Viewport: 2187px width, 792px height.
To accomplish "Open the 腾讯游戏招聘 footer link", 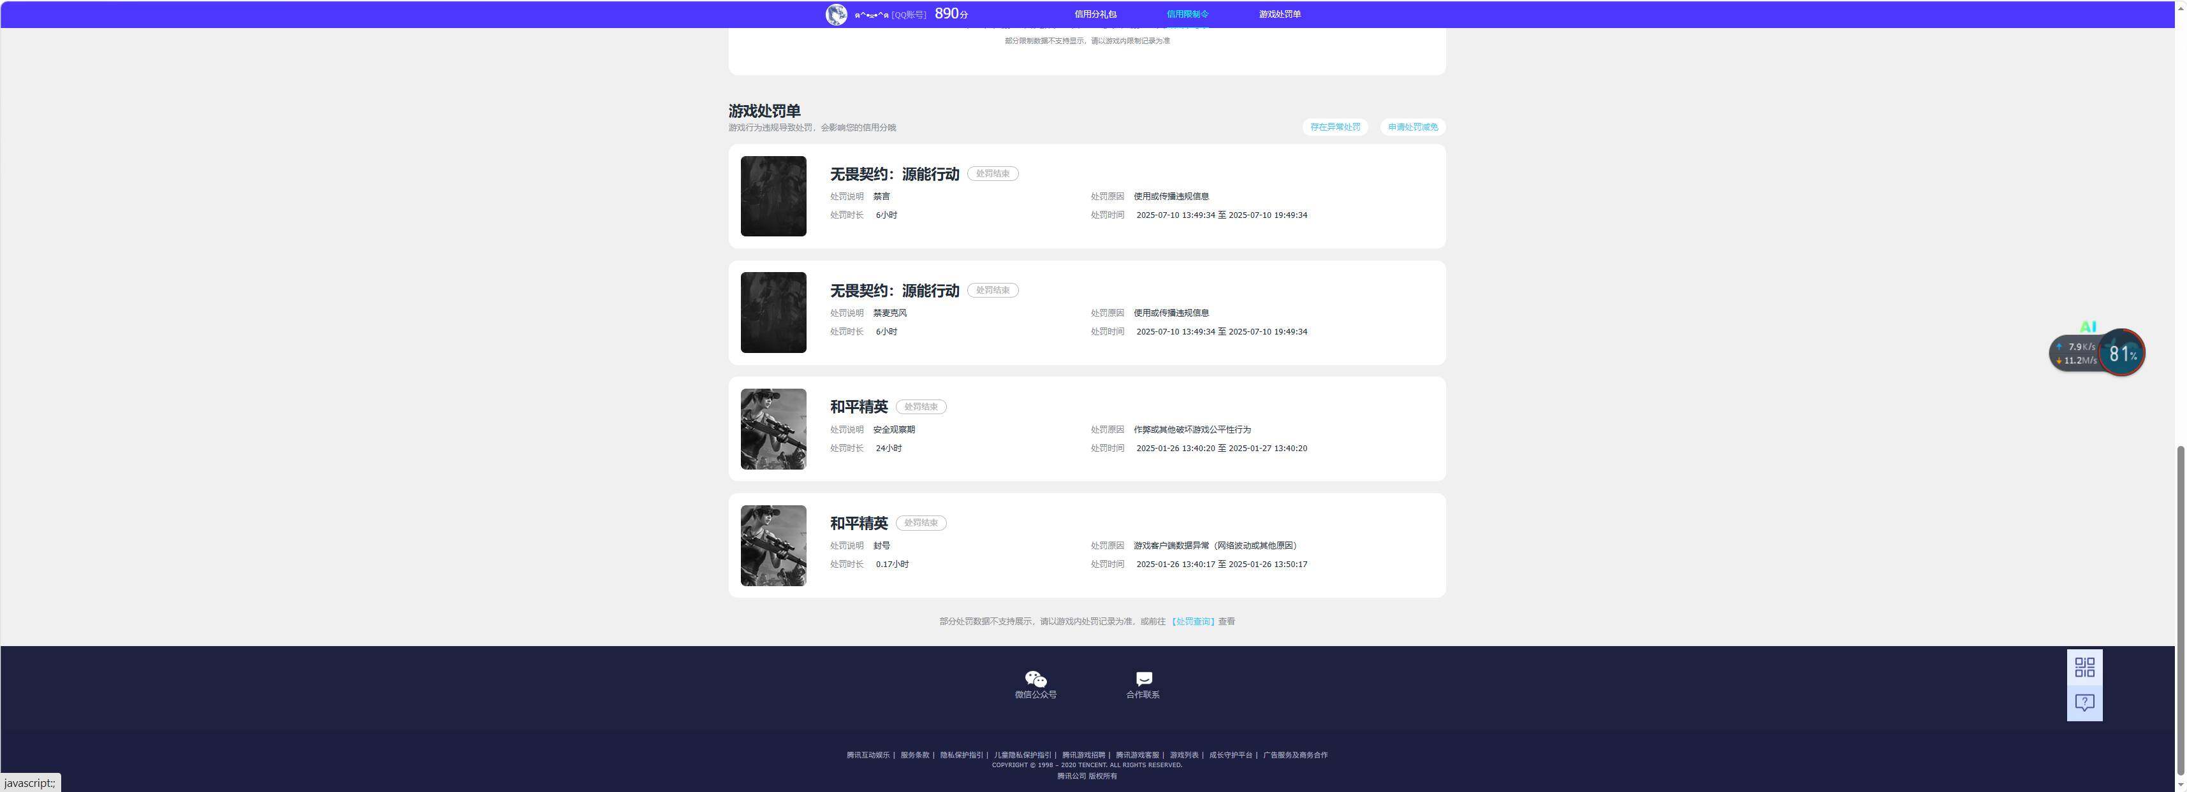I will [x=1083, y=754].
